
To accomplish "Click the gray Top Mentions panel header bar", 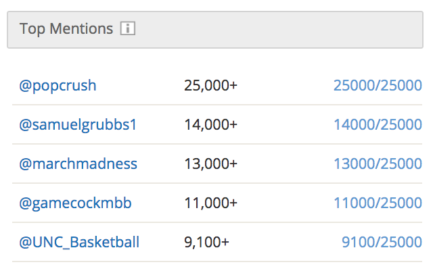I will (x=215, y=30).
